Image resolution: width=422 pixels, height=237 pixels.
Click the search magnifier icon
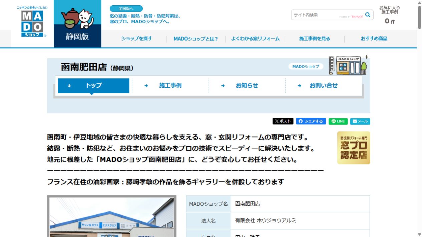click(x=368, y=15)
